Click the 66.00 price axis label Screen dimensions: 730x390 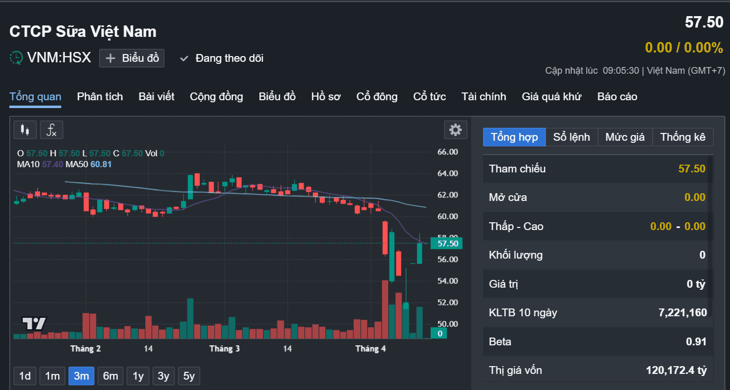448,152
